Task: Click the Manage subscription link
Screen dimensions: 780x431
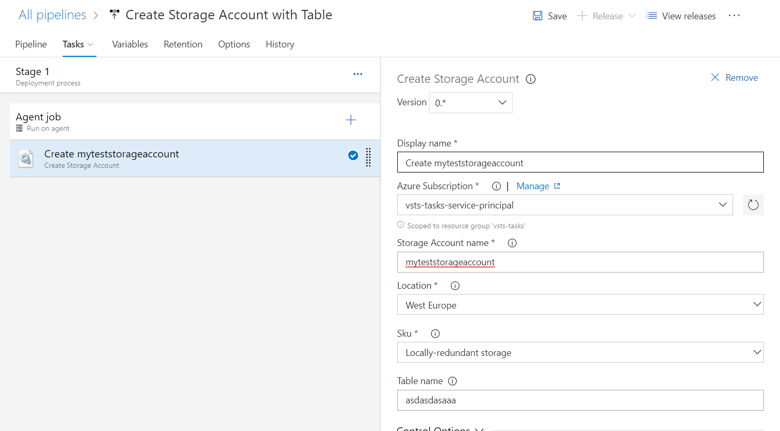Action: 533,186
